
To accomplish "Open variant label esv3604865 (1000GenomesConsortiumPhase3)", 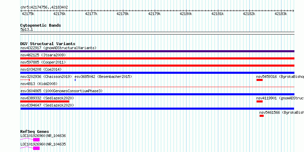I will pos(61,91).
